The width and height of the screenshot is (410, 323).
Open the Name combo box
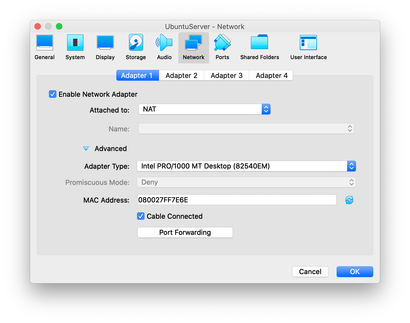246,128
